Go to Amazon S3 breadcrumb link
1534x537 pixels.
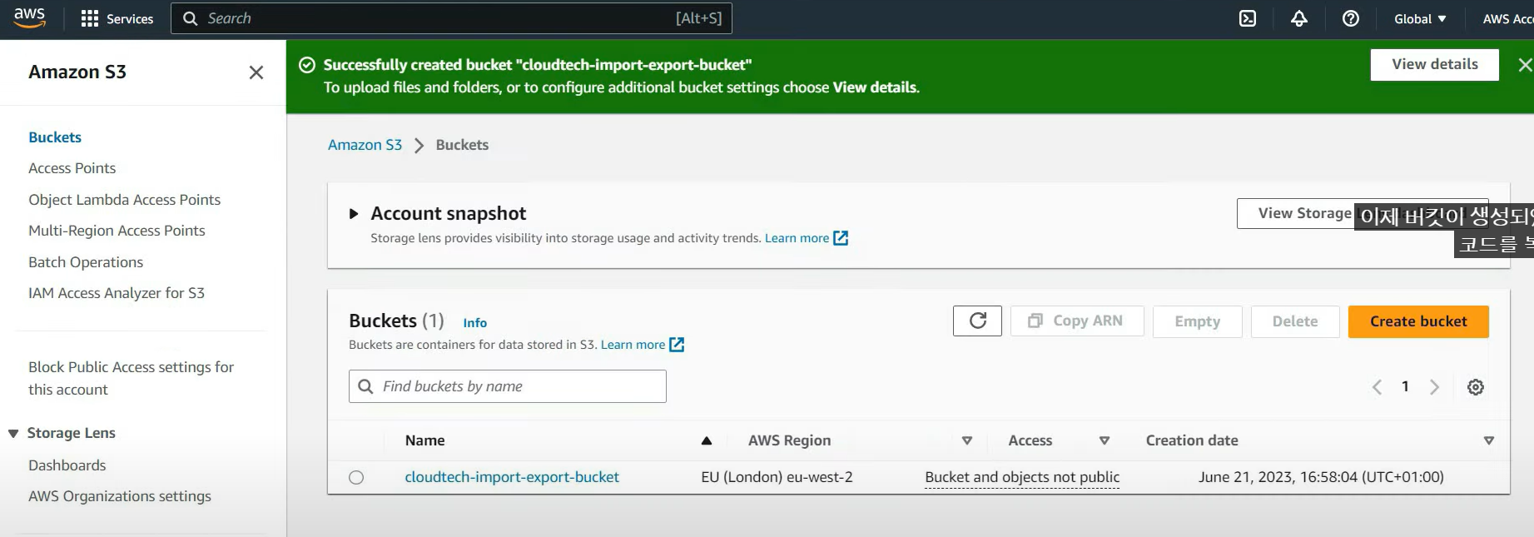coord(365,145)
